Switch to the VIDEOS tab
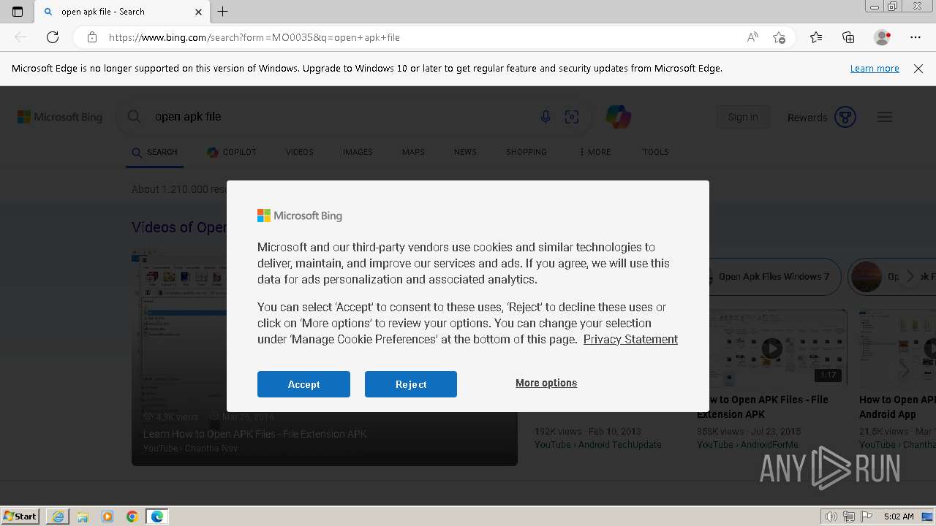Screen dimensions: 936x526 coord(300,152)
